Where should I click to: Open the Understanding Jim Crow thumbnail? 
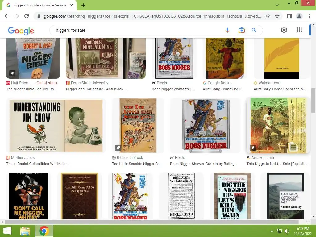point(56,125)
